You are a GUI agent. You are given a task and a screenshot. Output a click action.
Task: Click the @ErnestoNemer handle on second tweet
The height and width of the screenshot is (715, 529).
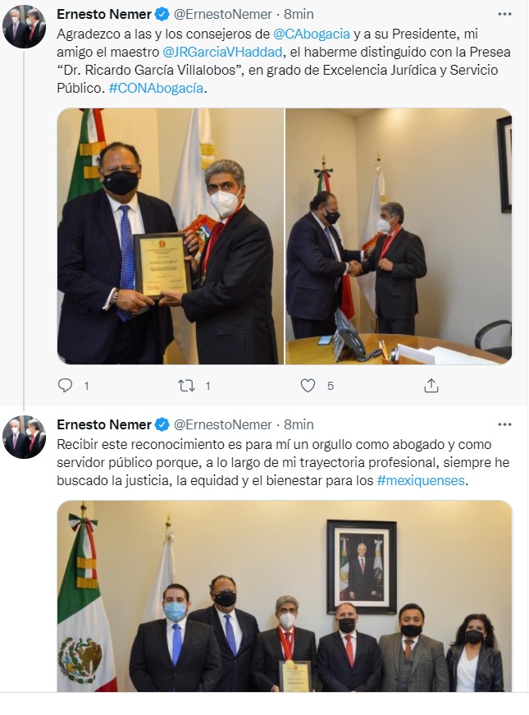223,425
